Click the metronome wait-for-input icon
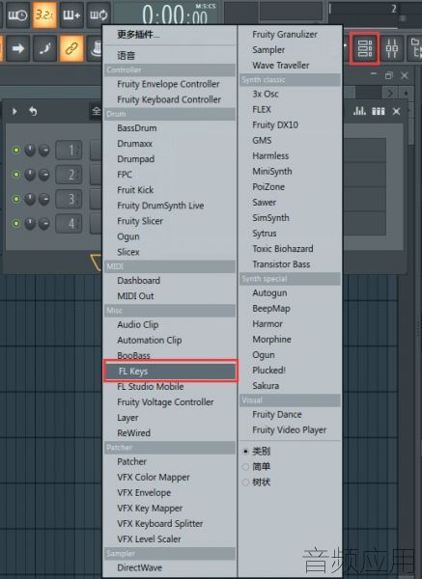This screenshot has width=422, height=579. [x=17, y=14]
